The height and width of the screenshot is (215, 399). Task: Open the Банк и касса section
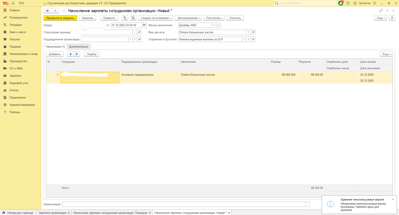pos(18,32)
